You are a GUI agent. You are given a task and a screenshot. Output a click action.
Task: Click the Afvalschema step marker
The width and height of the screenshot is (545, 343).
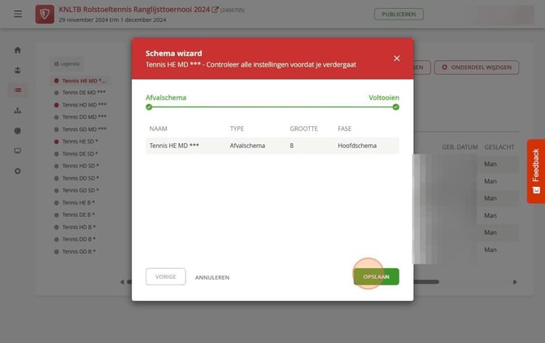point(149,107)
